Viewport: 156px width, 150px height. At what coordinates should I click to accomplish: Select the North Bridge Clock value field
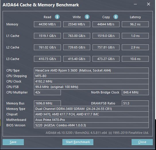coord(135,92)
